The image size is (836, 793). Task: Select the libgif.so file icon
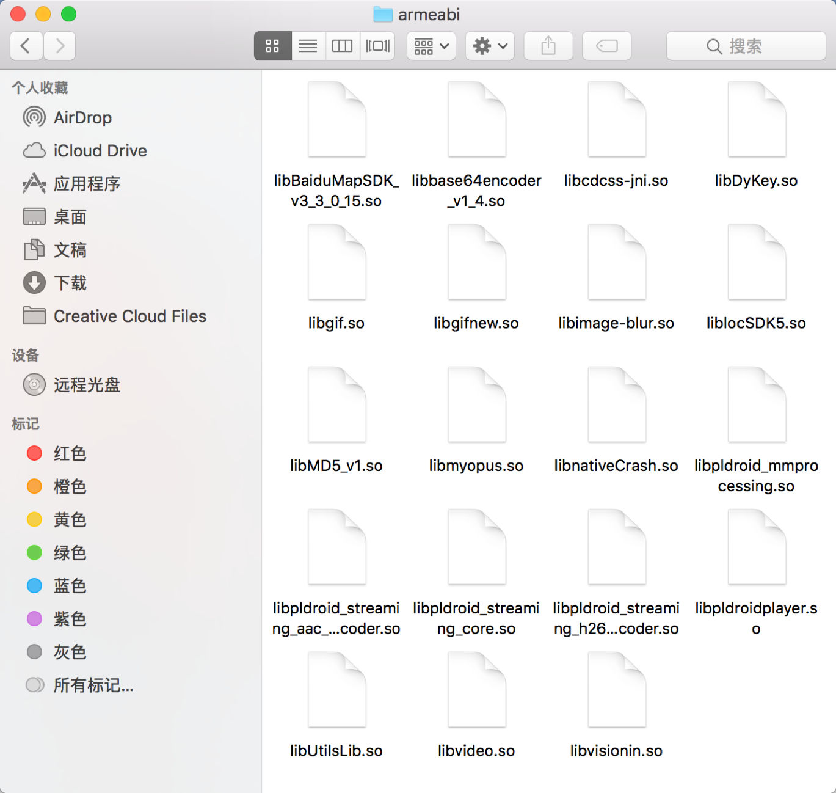(336, 261)
